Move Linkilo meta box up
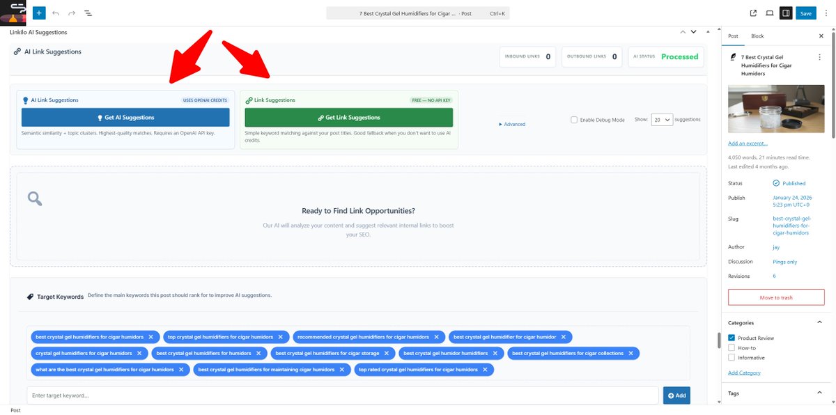This screenshot has width=836, height=415. pos(683,32)
